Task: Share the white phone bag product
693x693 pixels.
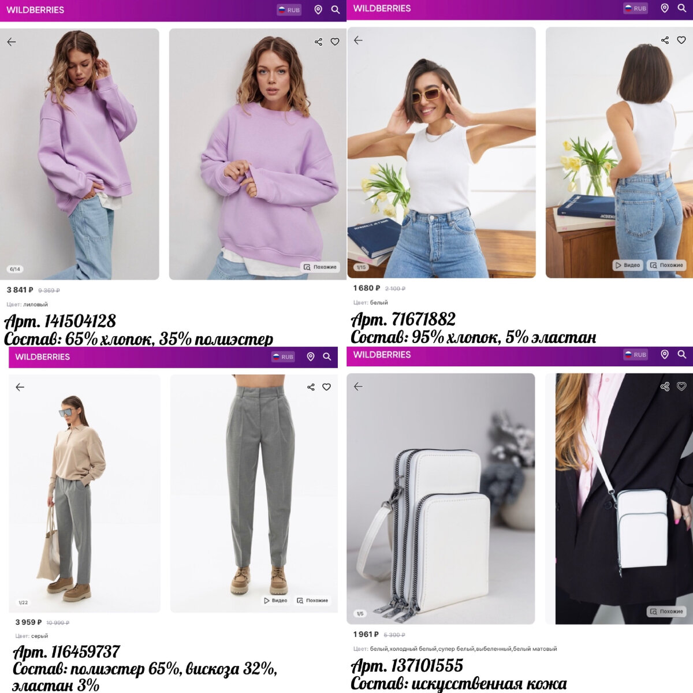Action: pos(665,386)
